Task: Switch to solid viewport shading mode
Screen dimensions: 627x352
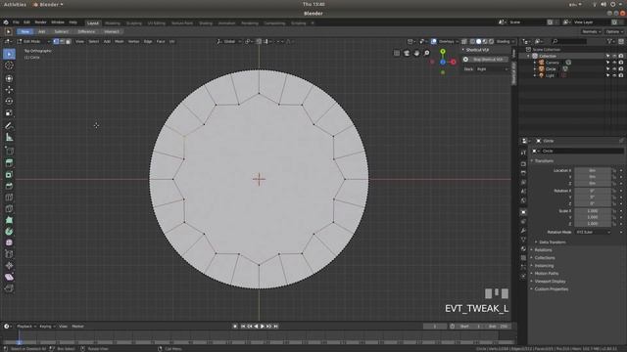Action: point(479,41)
